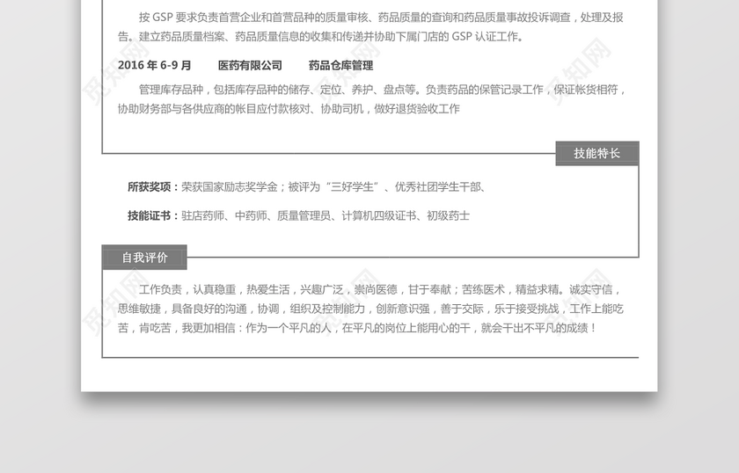This screenshot has height=473, width=739.
Task: Click the 技能特长 section header
Action: [597, 154]
